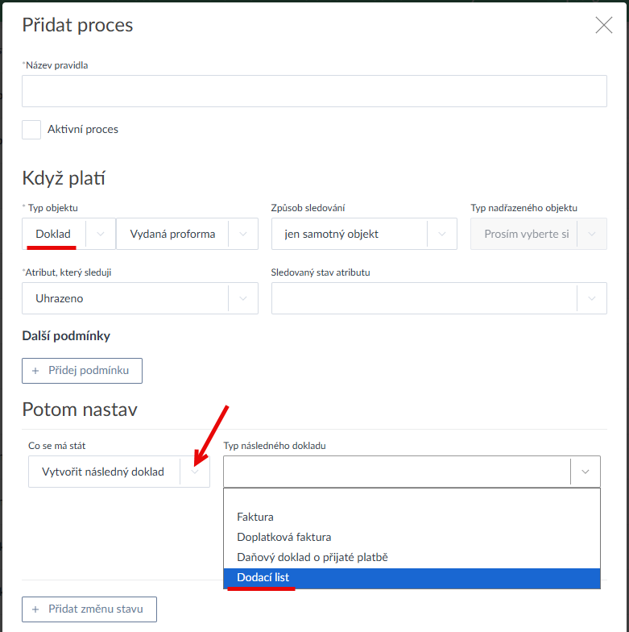
Task: Select Faktura from the list
Action: [x=255, y=517]
